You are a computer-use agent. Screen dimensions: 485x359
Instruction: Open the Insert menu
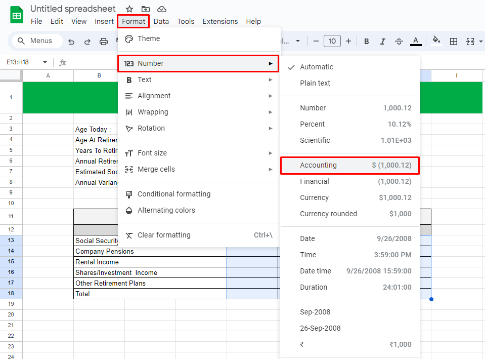[104, 21]
